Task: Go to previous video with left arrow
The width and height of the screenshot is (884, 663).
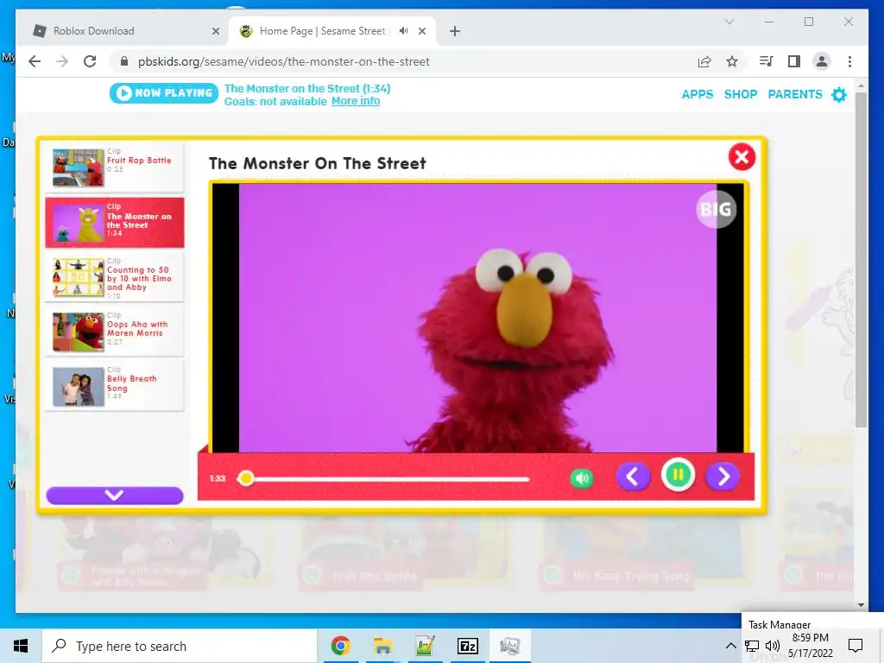Action: pyautogui.click(x=633, y=477)
